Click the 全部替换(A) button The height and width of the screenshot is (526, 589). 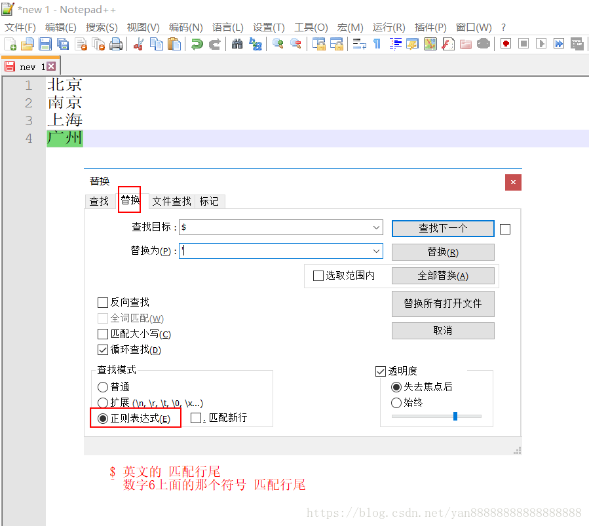(443, 276)
